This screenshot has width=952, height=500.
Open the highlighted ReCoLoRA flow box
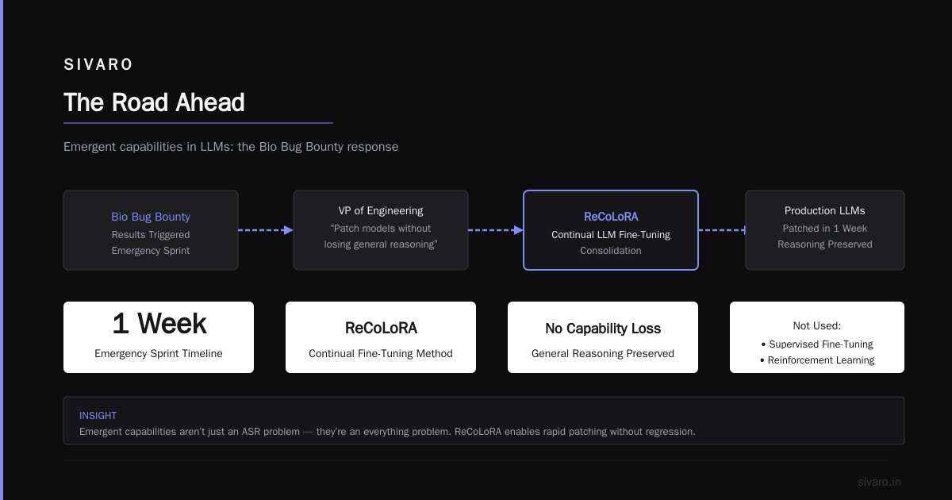611,230
